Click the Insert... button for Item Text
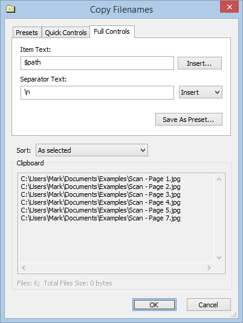 (x=199, y=63)
